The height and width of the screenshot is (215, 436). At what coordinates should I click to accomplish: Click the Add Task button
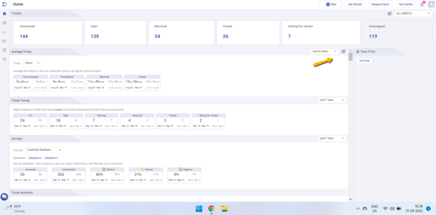pyautogui.click(x=364, y=61)
